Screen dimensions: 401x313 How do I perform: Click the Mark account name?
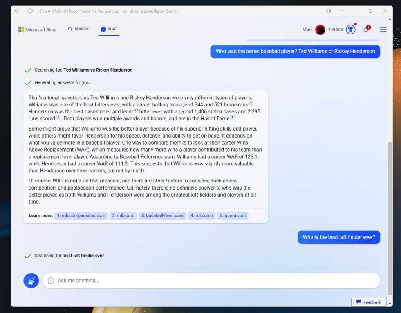point(307,30)
